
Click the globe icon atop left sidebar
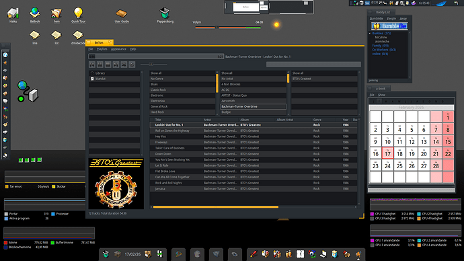(x=5, y=54)
